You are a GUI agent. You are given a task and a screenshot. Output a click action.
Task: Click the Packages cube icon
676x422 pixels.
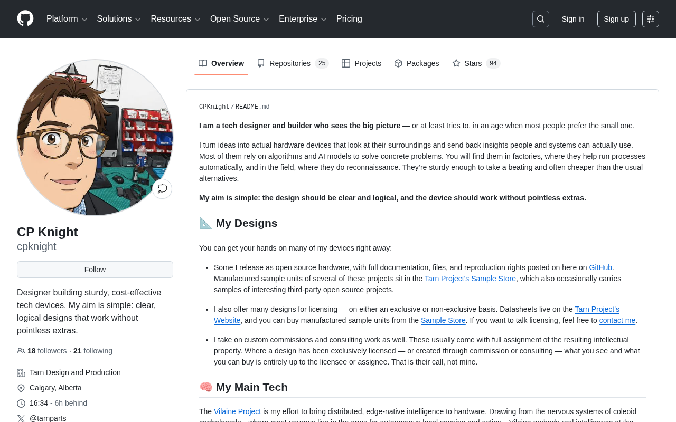coord(398,63)
